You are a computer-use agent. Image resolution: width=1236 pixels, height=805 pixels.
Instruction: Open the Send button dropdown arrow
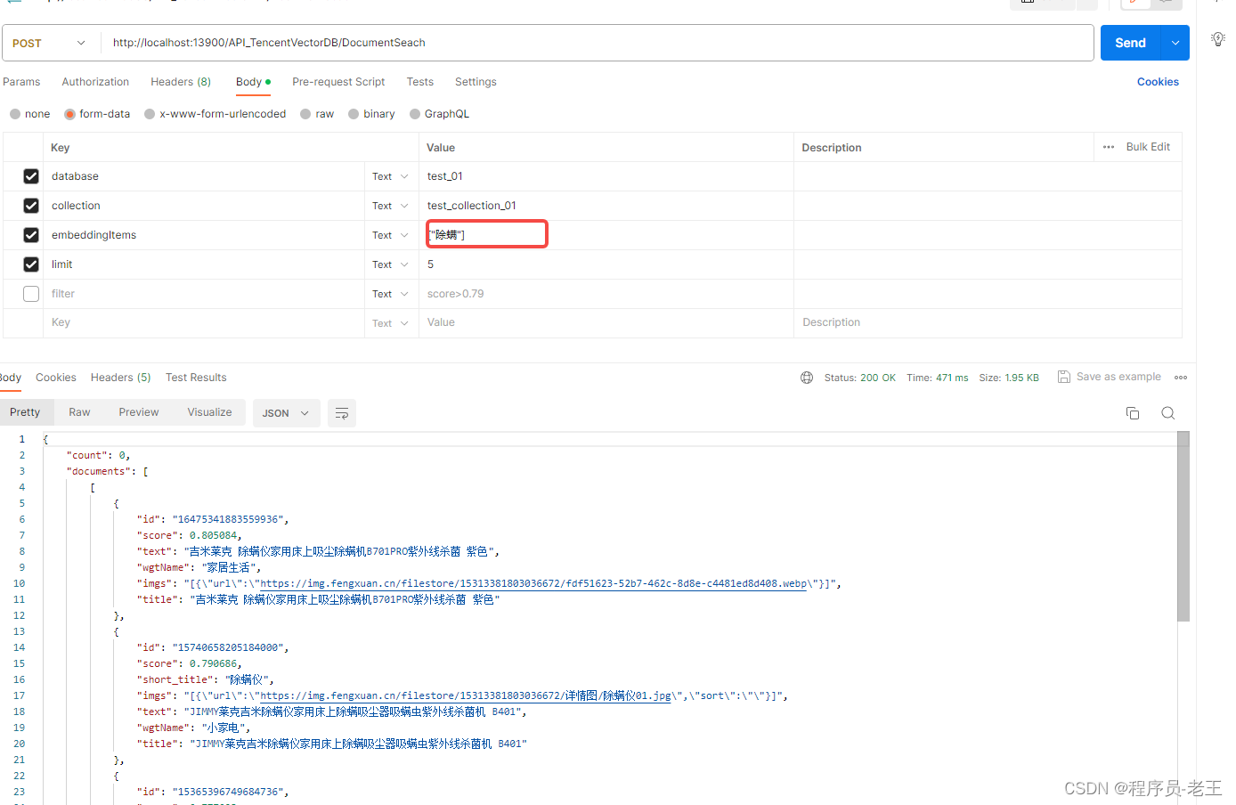click(x=1175, y=43)
